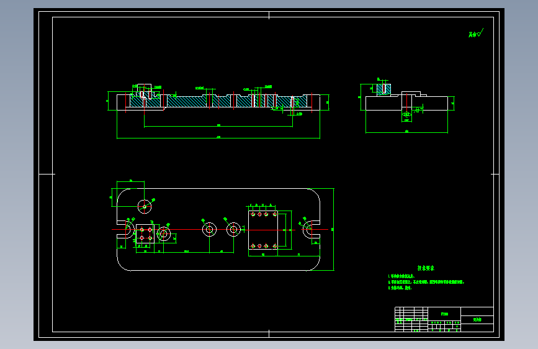The width and height of the screenshot is (538, 349).
Task: Click the revision grid in the title block
Action: tap(411, 319)
